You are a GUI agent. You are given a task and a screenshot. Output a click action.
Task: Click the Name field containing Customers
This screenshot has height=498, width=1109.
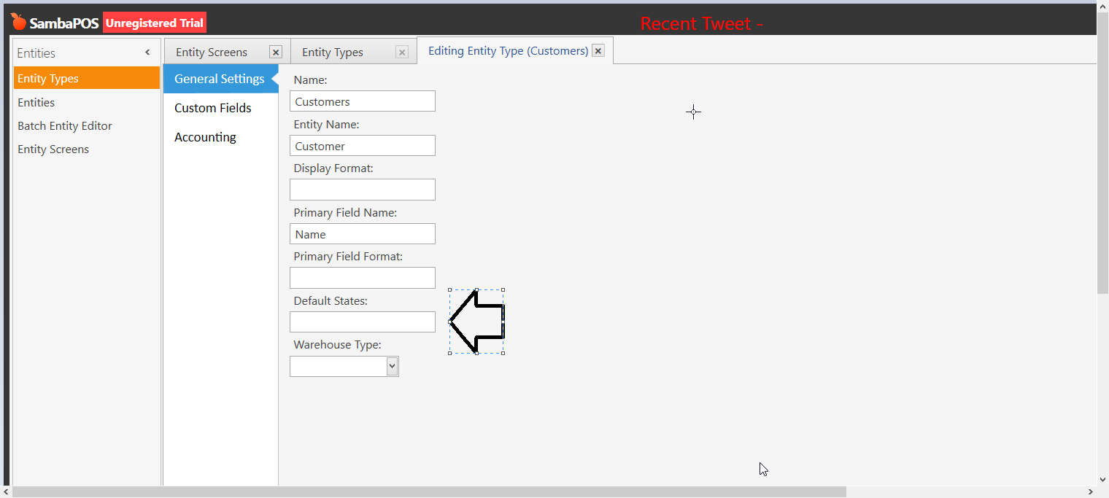363,101
